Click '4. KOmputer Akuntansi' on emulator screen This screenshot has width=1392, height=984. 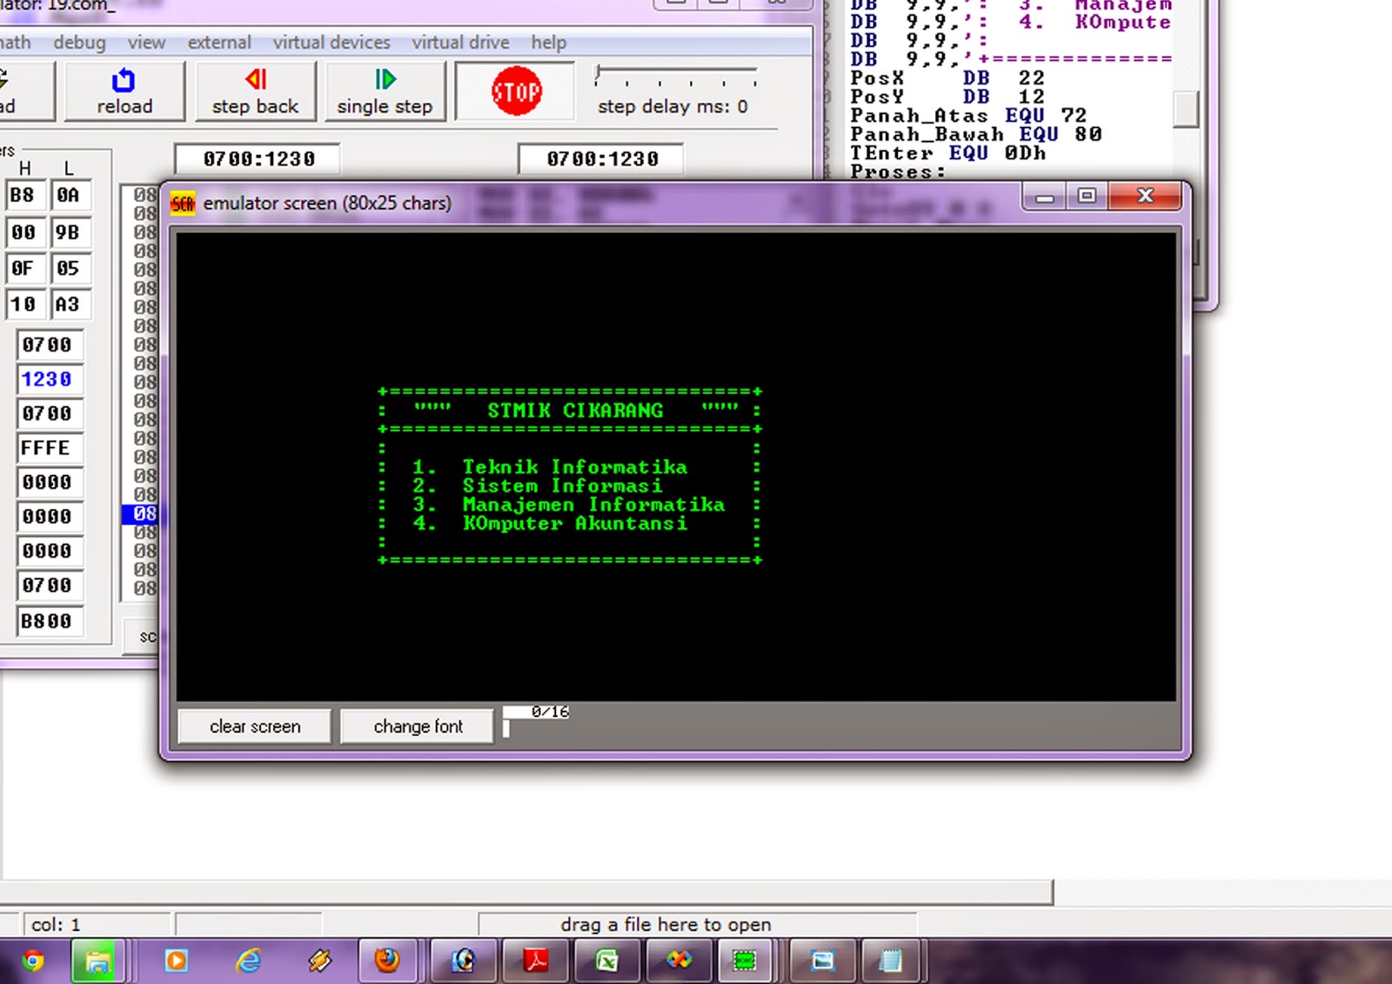coord(550,524)
